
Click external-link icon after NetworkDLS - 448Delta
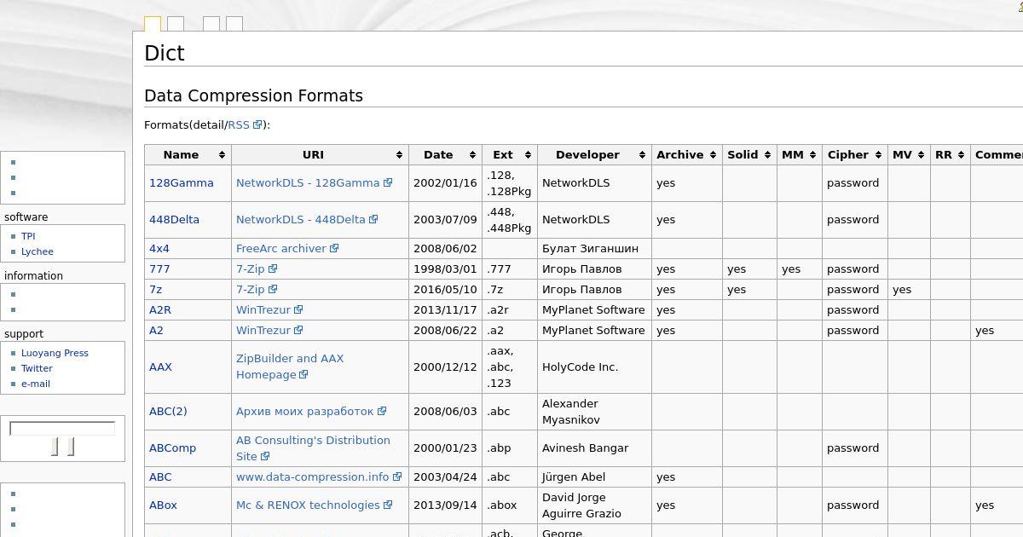[x=373, y=219]
